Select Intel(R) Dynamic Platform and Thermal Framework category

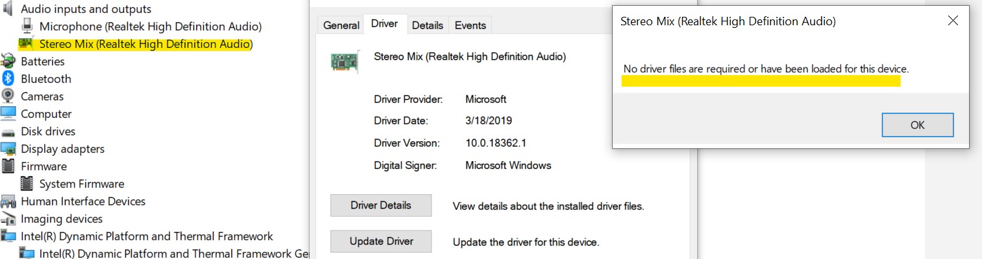coord(147,236)
